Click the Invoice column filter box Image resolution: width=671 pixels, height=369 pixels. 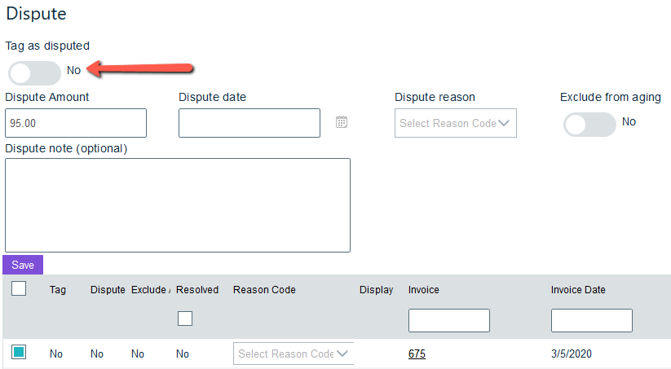[448, 320]
